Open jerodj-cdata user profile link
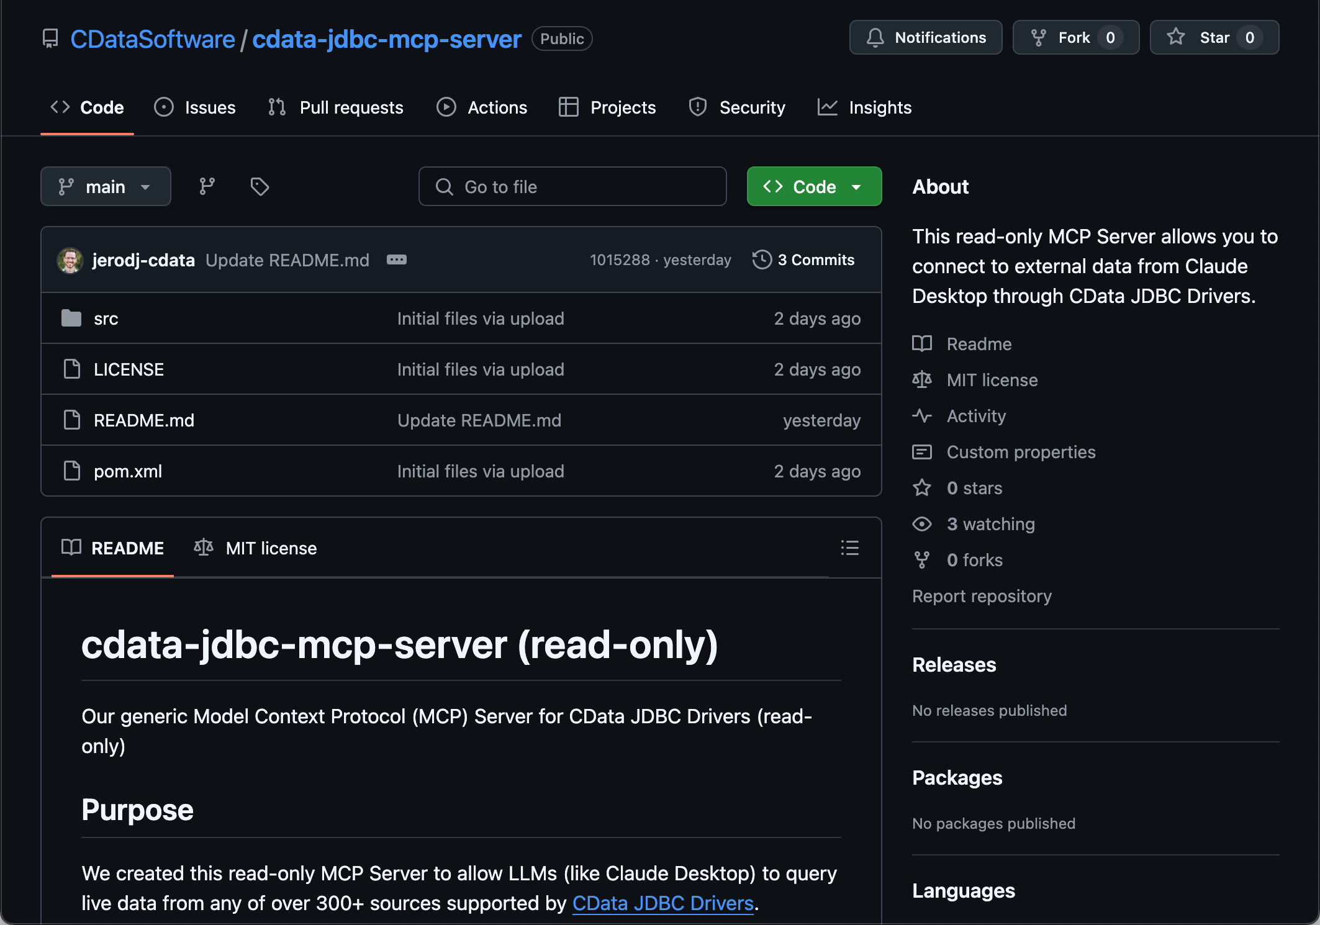 click(x=143, y=260)
